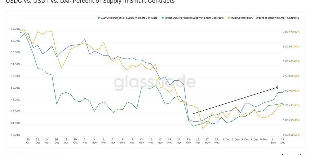Image resolution: width=310 pixels, height=155 pixels.
Task: Select the 13. Dec date label
Action: [283, 141]
